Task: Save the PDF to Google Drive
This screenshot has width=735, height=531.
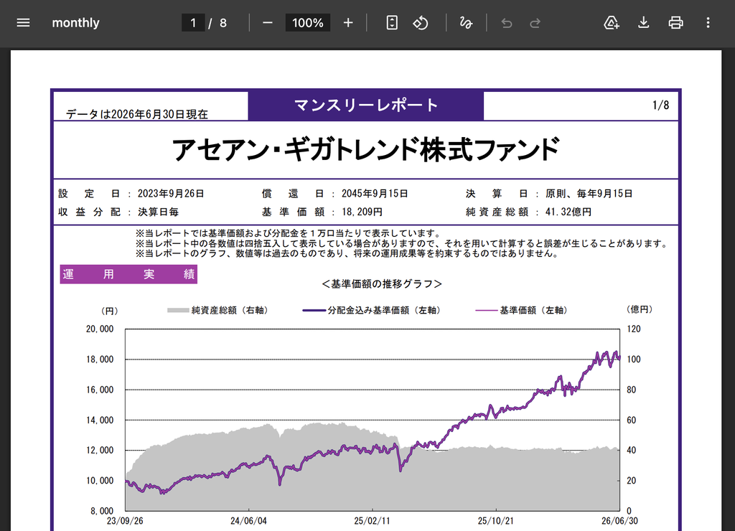Action: click(612, 22)
